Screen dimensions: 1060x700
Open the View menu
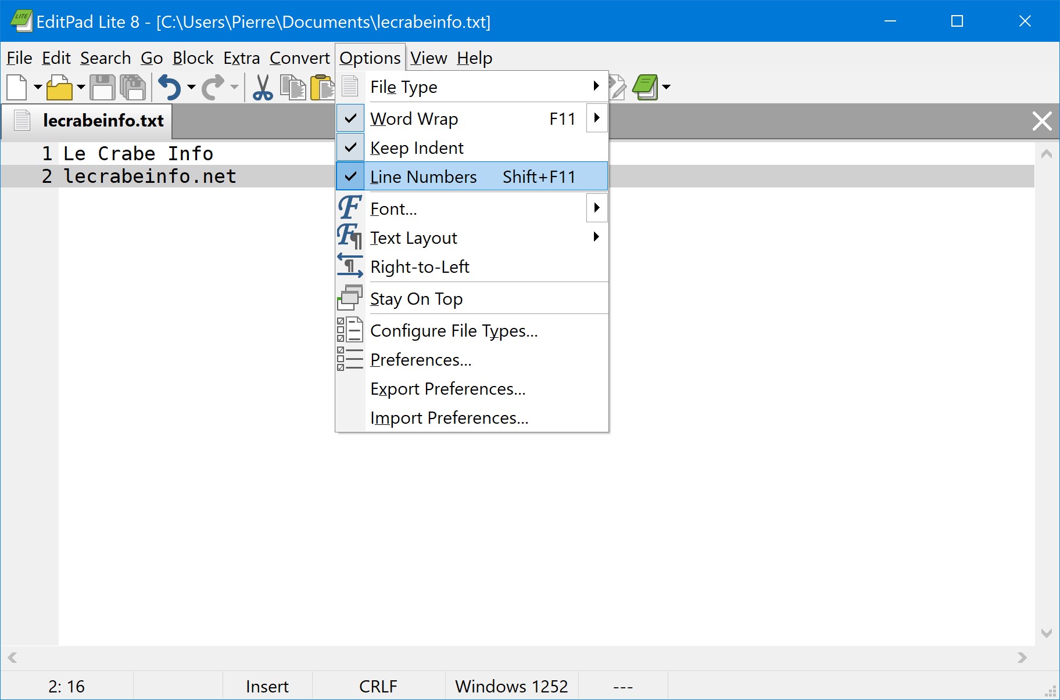[429, 58]
